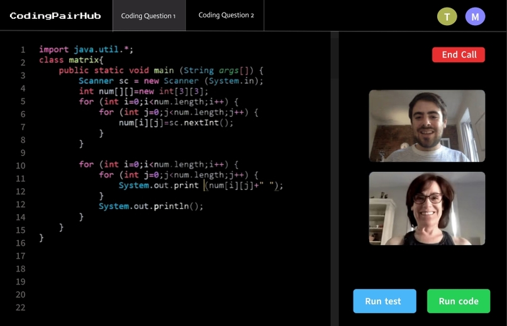Screen dimensions: 507x326
Task: Open the T user avatar
Action: [447, 16]
